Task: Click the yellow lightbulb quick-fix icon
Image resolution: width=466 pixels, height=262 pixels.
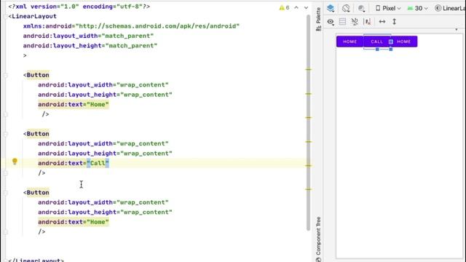Action: click(x=15, y=162)
